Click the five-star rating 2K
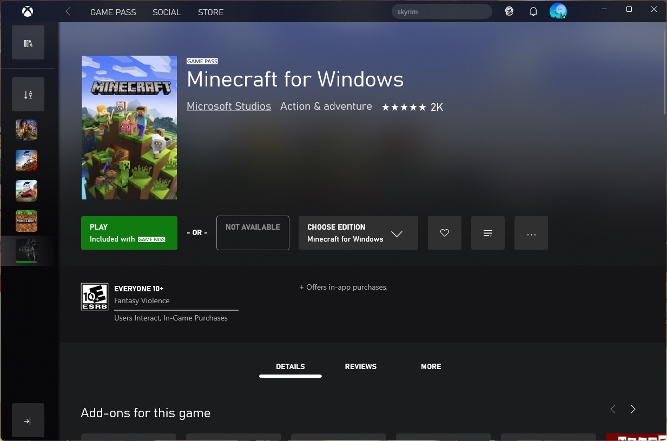The width and height of the screenshot is (667, 441). coord(412,107)
